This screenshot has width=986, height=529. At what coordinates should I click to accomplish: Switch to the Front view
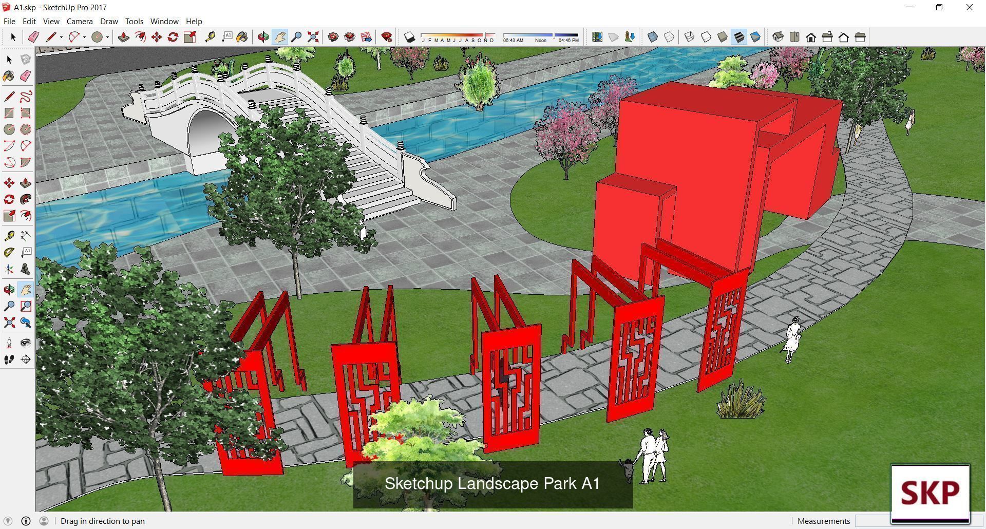point(811,37)
